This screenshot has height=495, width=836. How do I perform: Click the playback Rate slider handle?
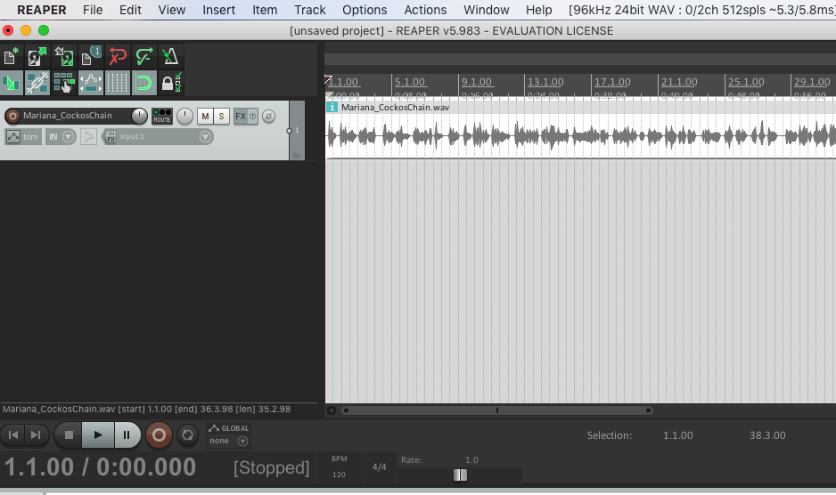(460, 475)
